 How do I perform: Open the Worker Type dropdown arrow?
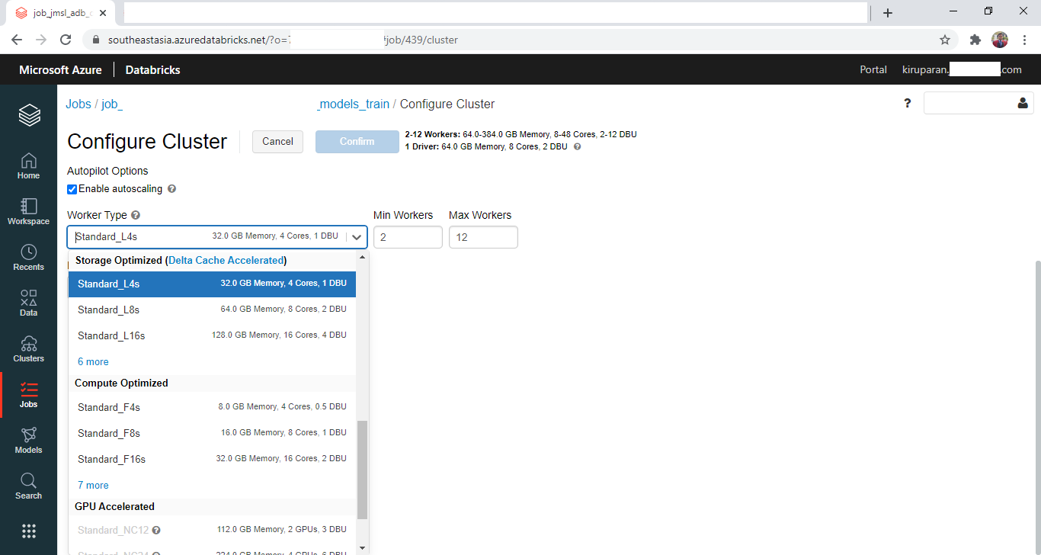[357, 237]
